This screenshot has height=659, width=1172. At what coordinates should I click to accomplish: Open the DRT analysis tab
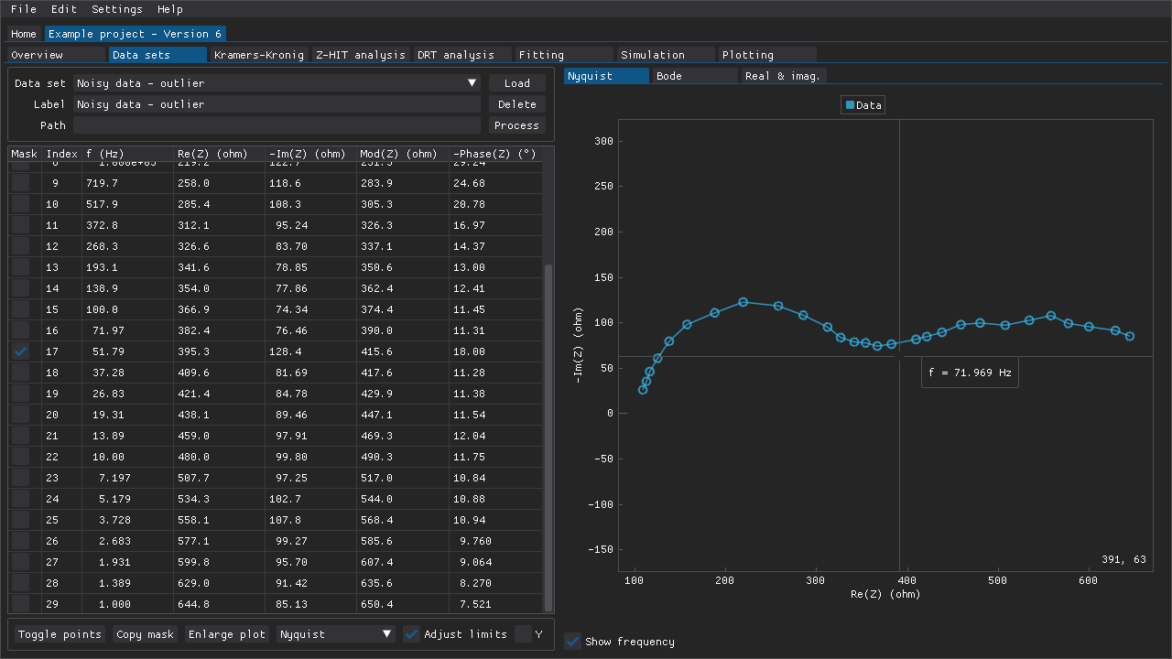coord(462,55)
